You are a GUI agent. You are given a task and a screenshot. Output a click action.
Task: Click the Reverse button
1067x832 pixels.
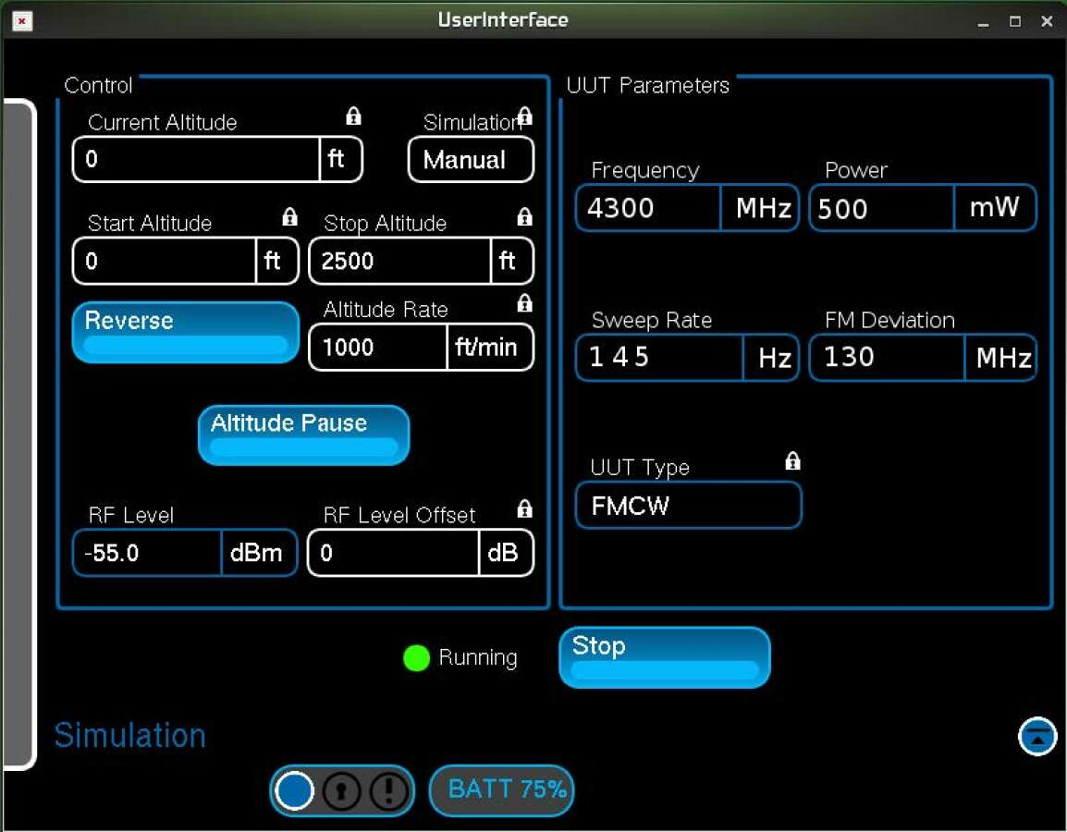[x=186, y=332]
